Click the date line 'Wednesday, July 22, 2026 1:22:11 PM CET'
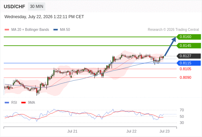The height and width of the screenshot is (137, 202). pyautogui.click(x=44, y=17)
